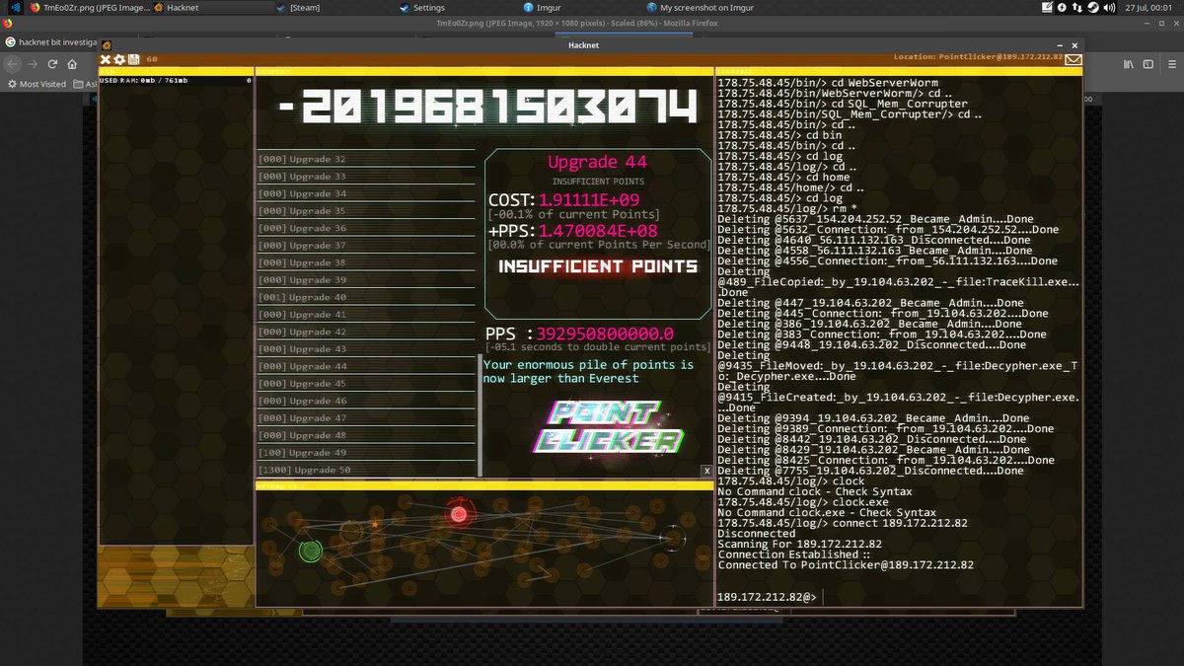Select the white-ringed node on netmap
Screen dimensions: 1184x666
tap(672, 539)
